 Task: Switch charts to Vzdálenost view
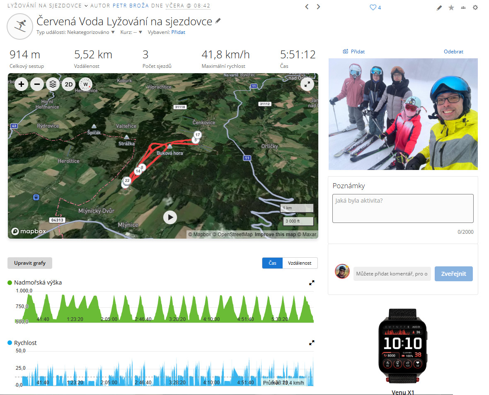click(300, 263)
